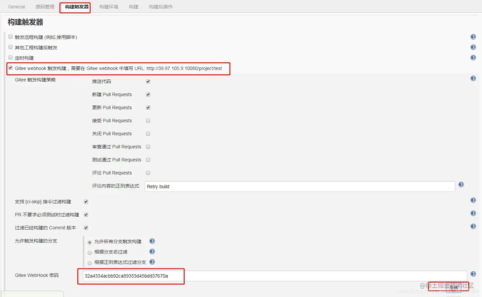
Task: Switch to 构建 tab
Action: coord(134,7)
